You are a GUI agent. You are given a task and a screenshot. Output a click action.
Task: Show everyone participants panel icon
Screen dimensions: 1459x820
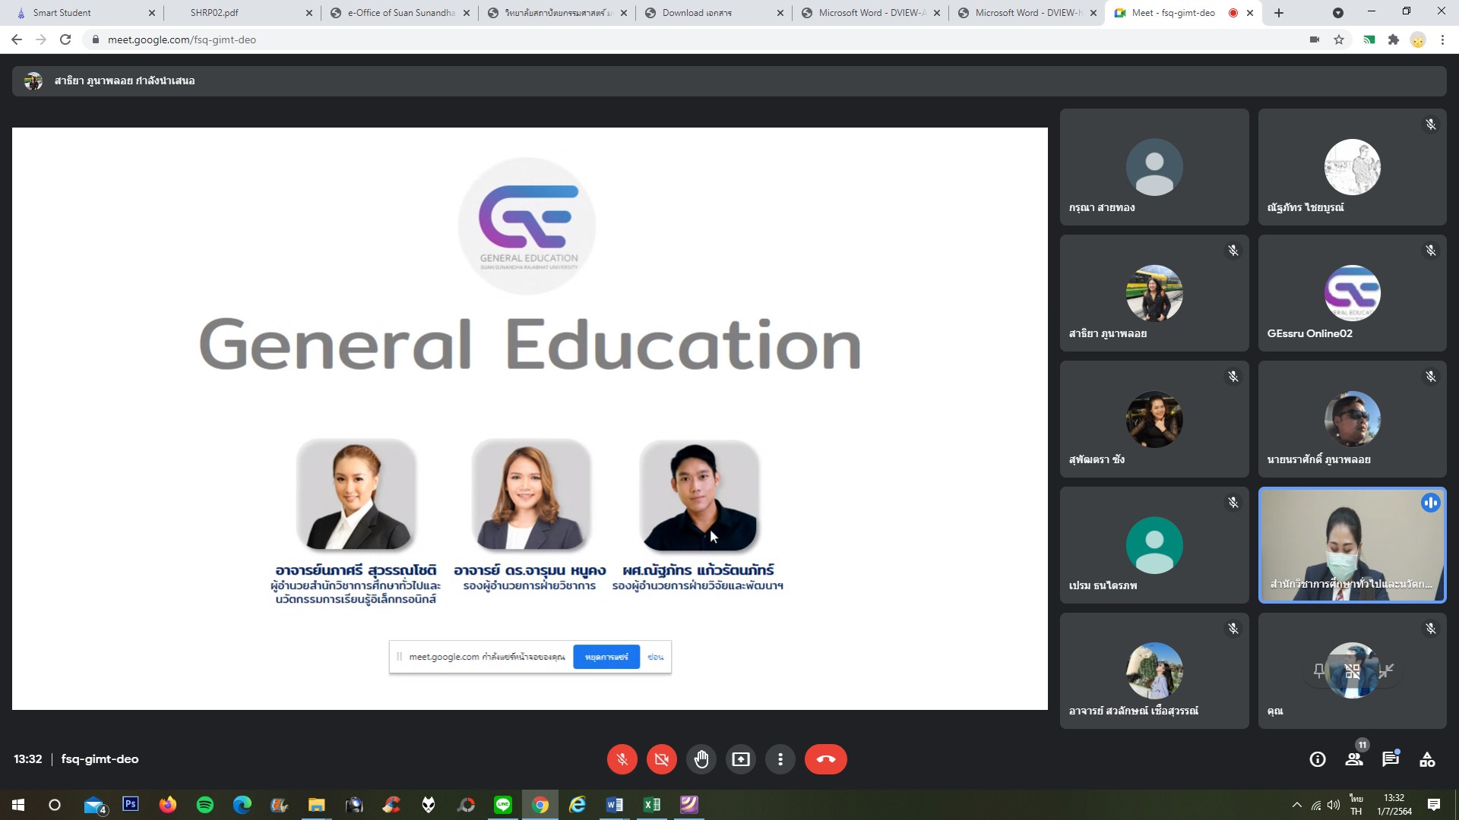(x=1354, y=759)
